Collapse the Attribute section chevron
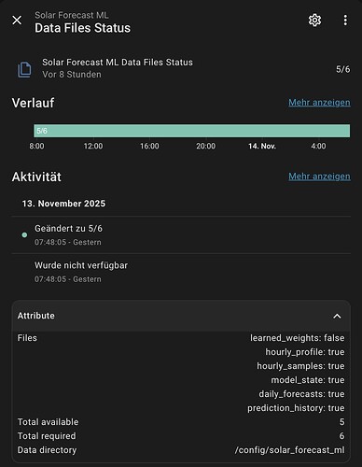Screen dimensions: 362x467 tap(337, 317)
